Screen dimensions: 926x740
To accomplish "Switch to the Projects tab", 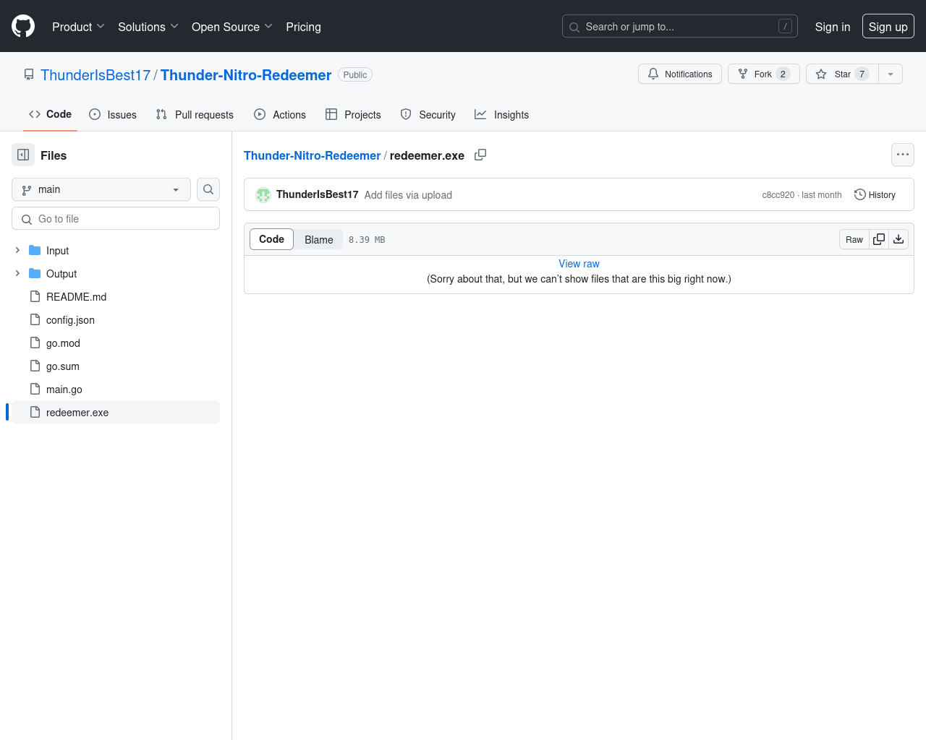I will (353, 114).
